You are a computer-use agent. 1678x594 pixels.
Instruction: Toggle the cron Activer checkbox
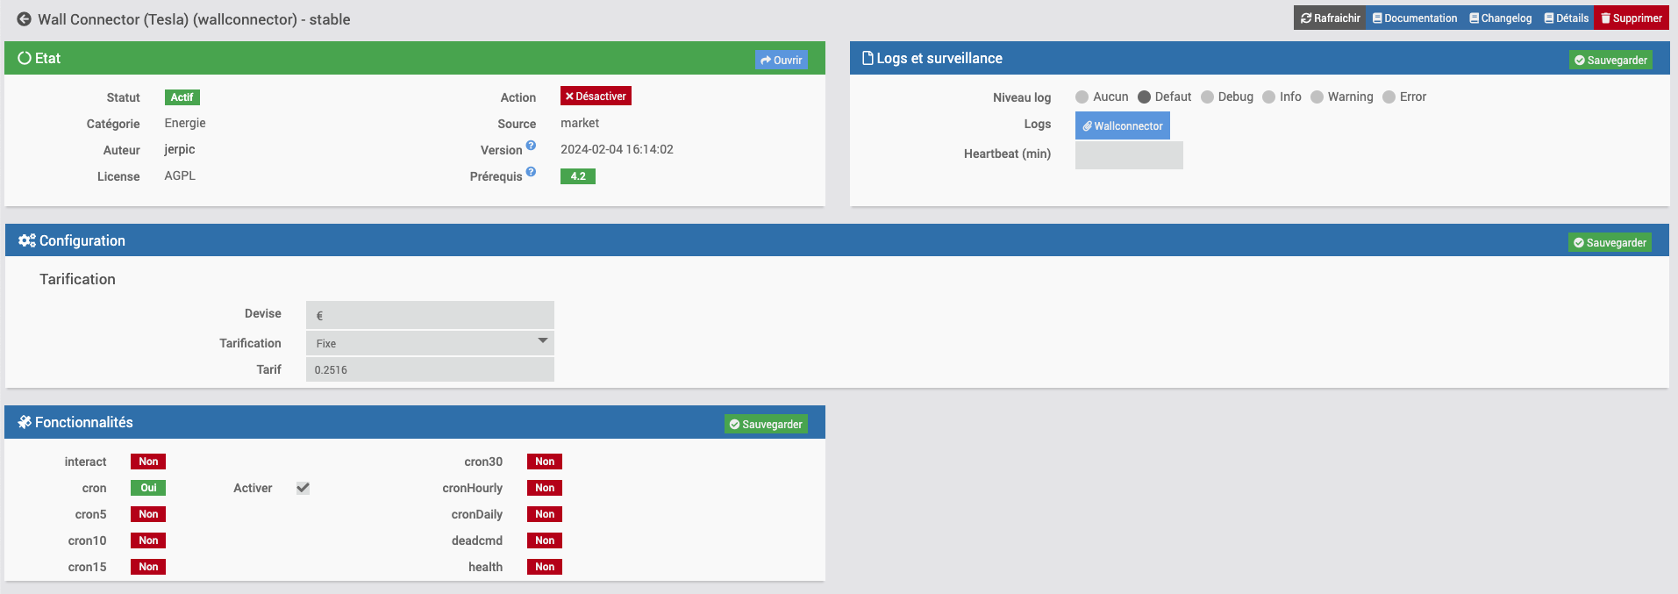point(303,488)
